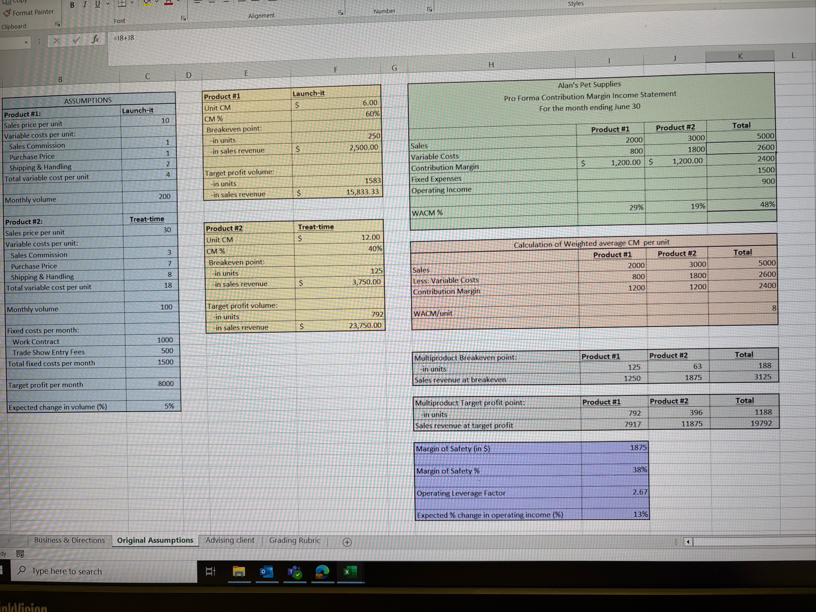Viewport: 816px width, 612px height.
Task: Cancel formula entry with X icon
Action: click(x=57, y=40)
